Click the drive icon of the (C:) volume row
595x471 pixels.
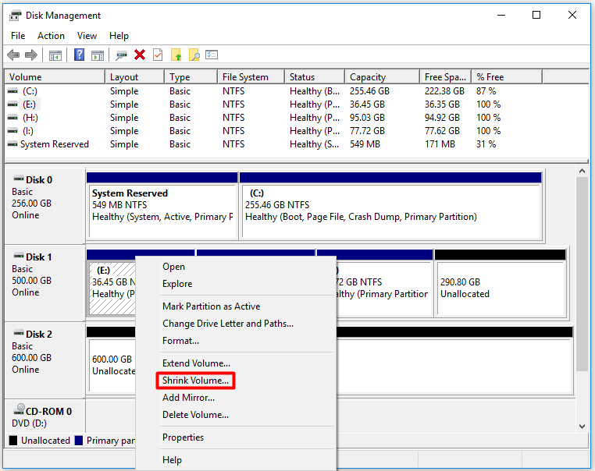(12, 91)
